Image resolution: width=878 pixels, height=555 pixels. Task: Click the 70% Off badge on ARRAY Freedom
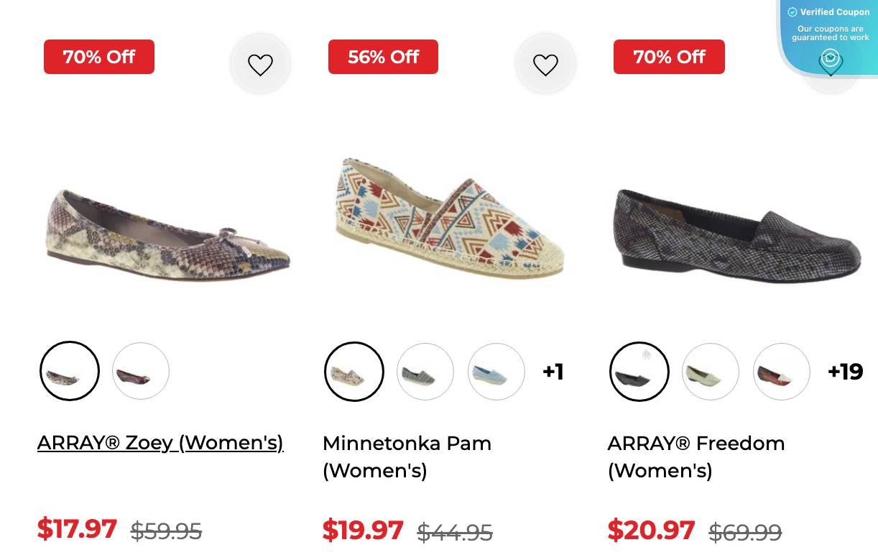click(669, 57)
